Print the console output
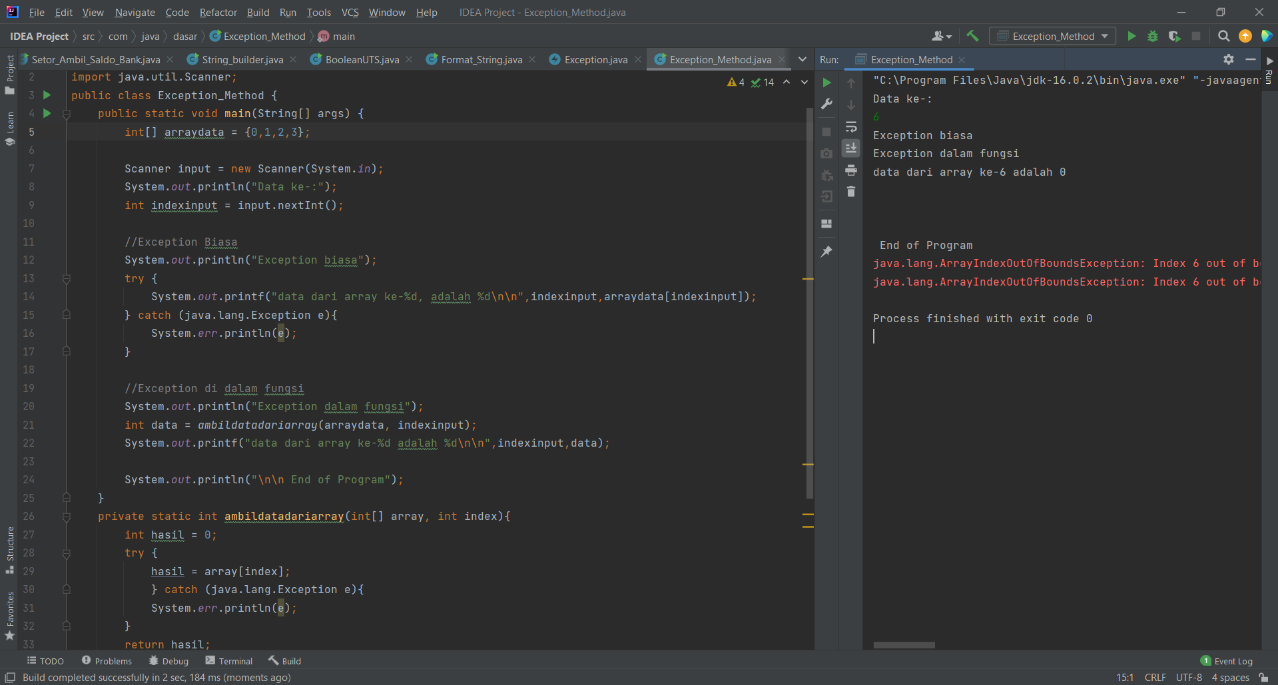Viewport: 1278px width, 685px height. [x=851, y=170]
